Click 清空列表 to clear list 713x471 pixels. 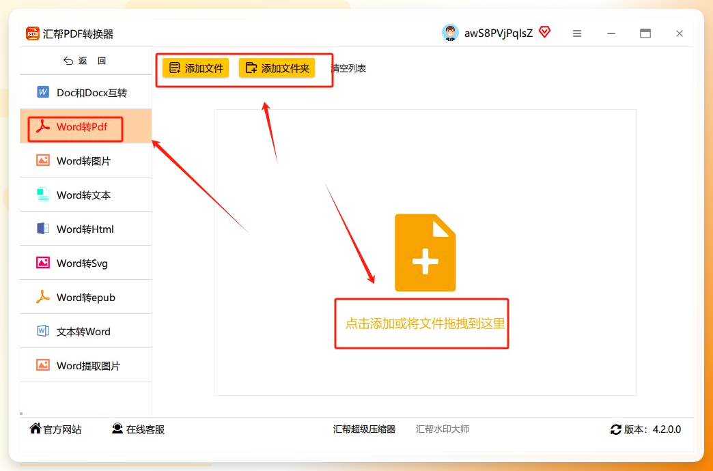(x=348, y=68)
